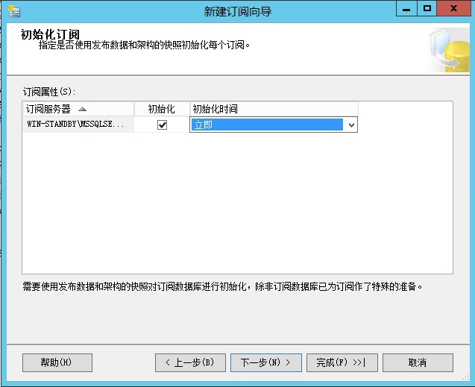Toggle the 初始化 checkbox for WIN-STANDBY
Screen dimensions: 475x387
coord(162,125)
